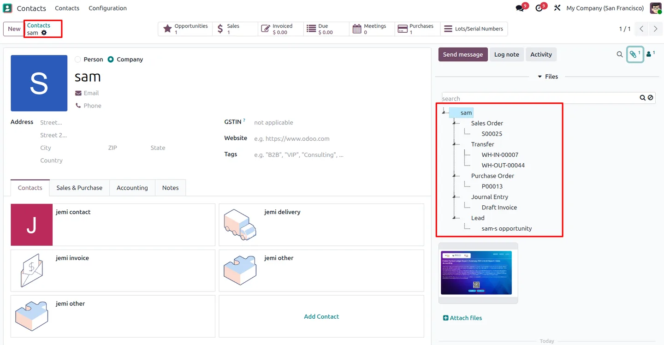The image size is (664, 345).
Task: Collapse the Lead tree node
Action: (x=455, y=218)
